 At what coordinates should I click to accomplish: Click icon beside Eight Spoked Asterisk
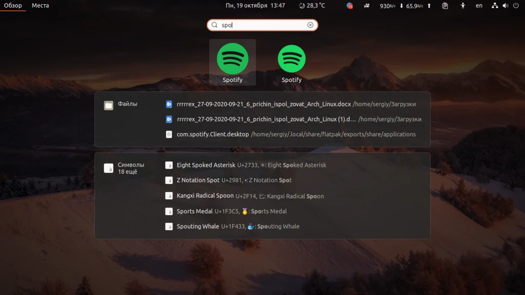(169, 165)
